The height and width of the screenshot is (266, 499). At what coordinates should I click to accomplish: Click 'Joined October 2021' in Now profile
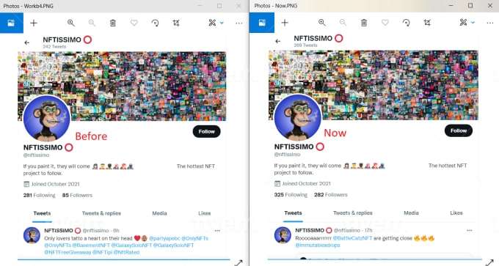(x=303, y=183)
